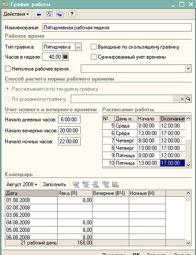This screenshot has height=255, width=196.
Task: Click ellipsis button in По указанному графику field
Action: (176, 99)
